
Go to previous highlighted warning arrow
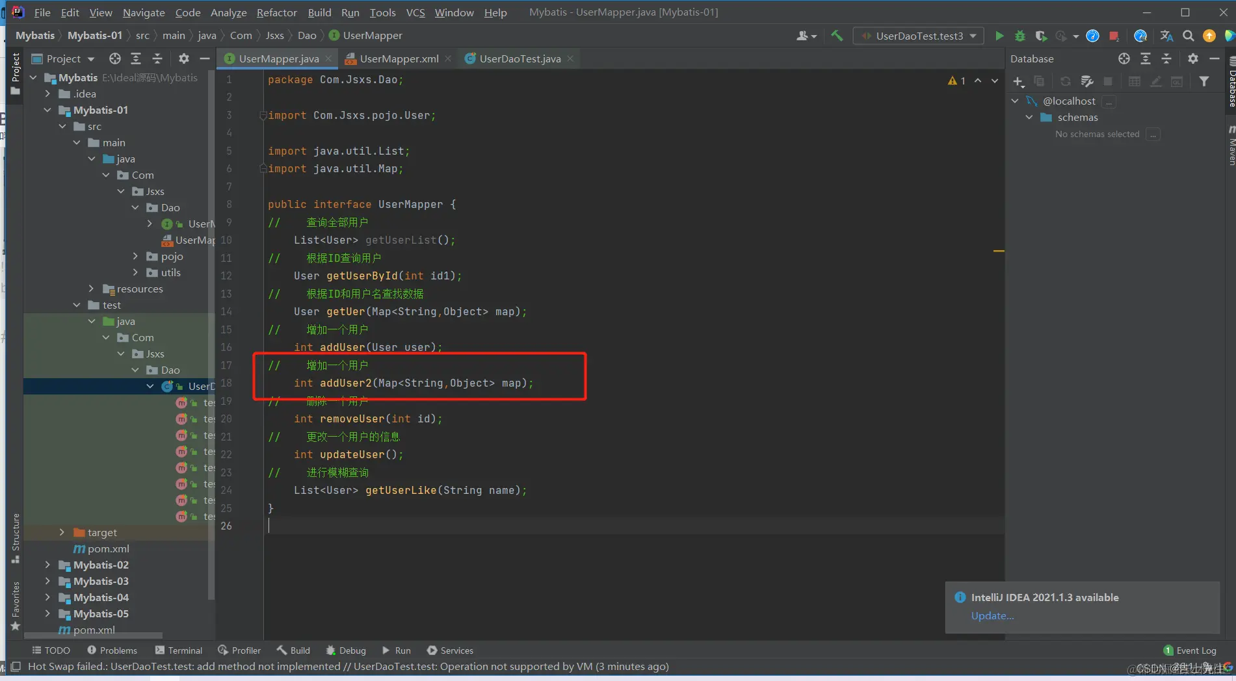click(978, 81)
